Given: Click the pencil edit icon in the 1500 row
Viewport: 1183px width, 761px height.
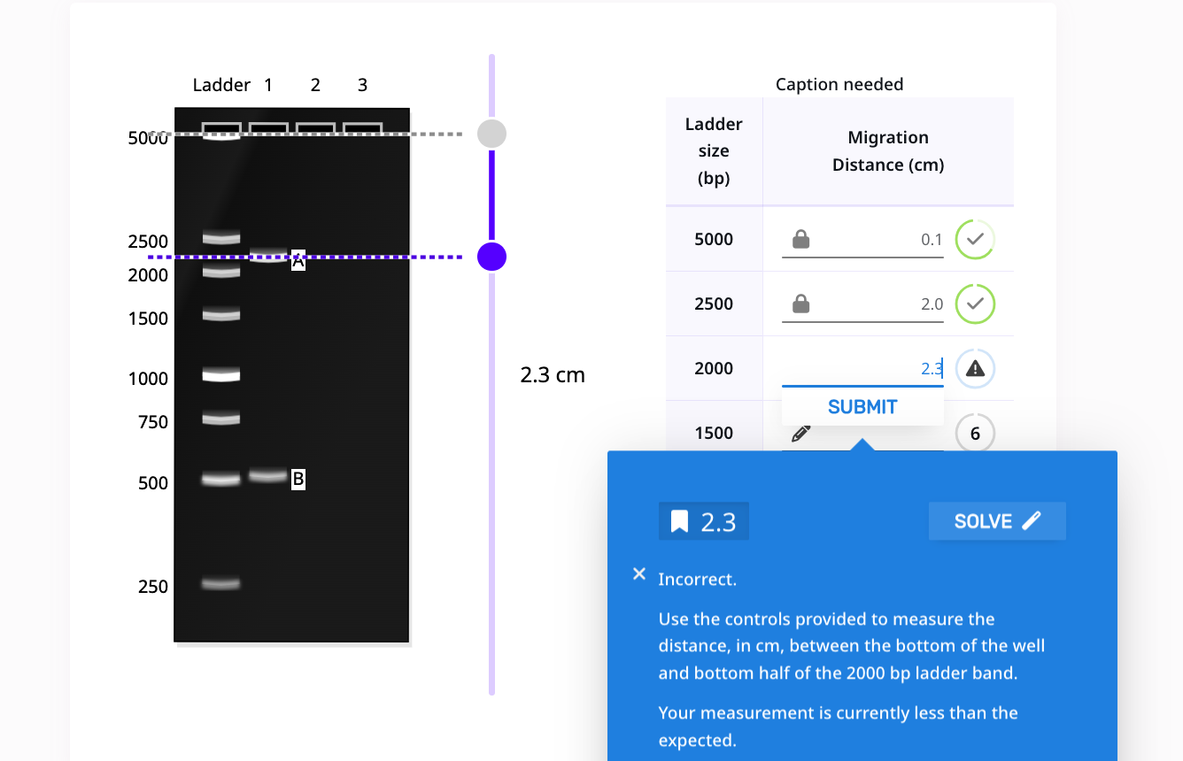Looking at the screenshot, I should [x=800, y=434].
